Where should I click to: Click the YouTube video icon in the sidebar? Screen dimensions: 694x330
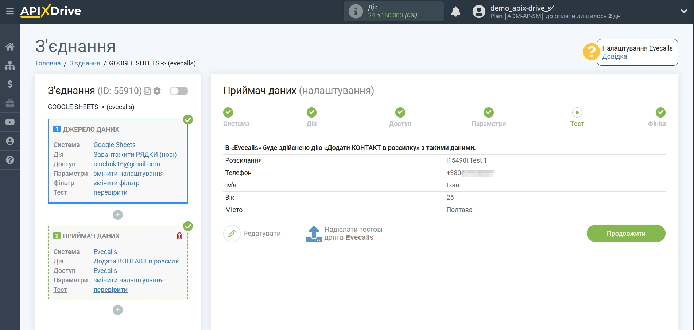[x=10, y=122]
